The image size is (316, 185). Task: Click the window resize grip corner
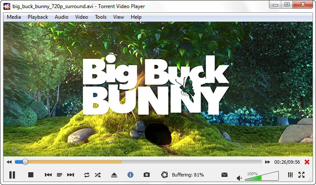(310, 179)
